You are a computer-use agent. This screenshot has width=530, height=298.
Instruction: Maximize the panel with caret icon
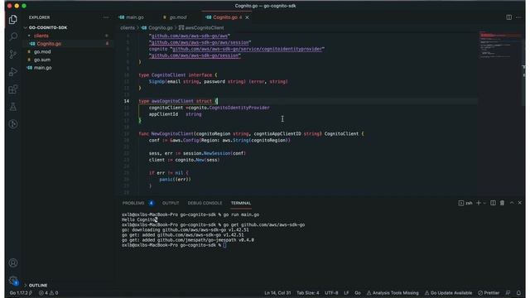click(x=512, y=203)
